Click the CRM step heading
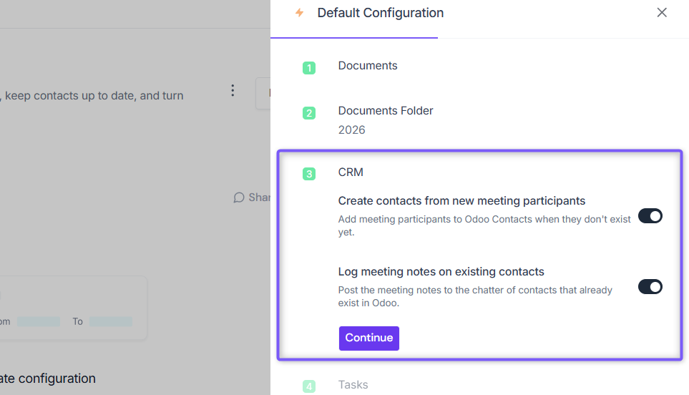Image resolution: width=689 pixels, height=395 pixels. pyautogui.click(x=351, y=172)
